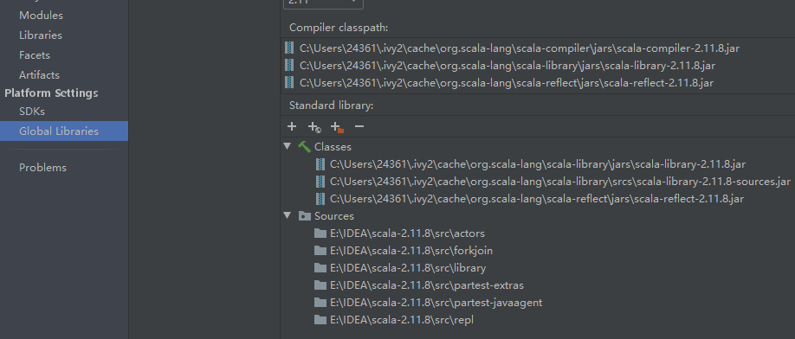Open the Problems section
Viewport: 795px width, 339px height.
click(42, 167)
